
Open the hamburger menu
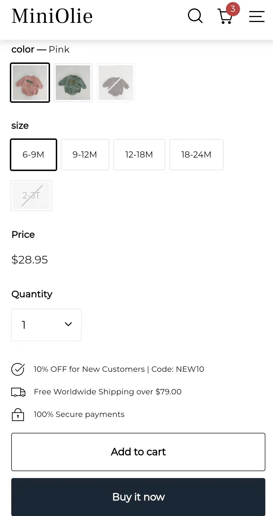click(257, 16)
